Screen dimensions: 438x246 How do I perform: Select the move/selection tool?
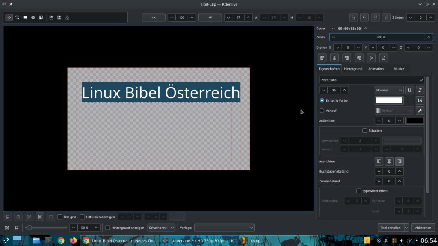(9, 18)
